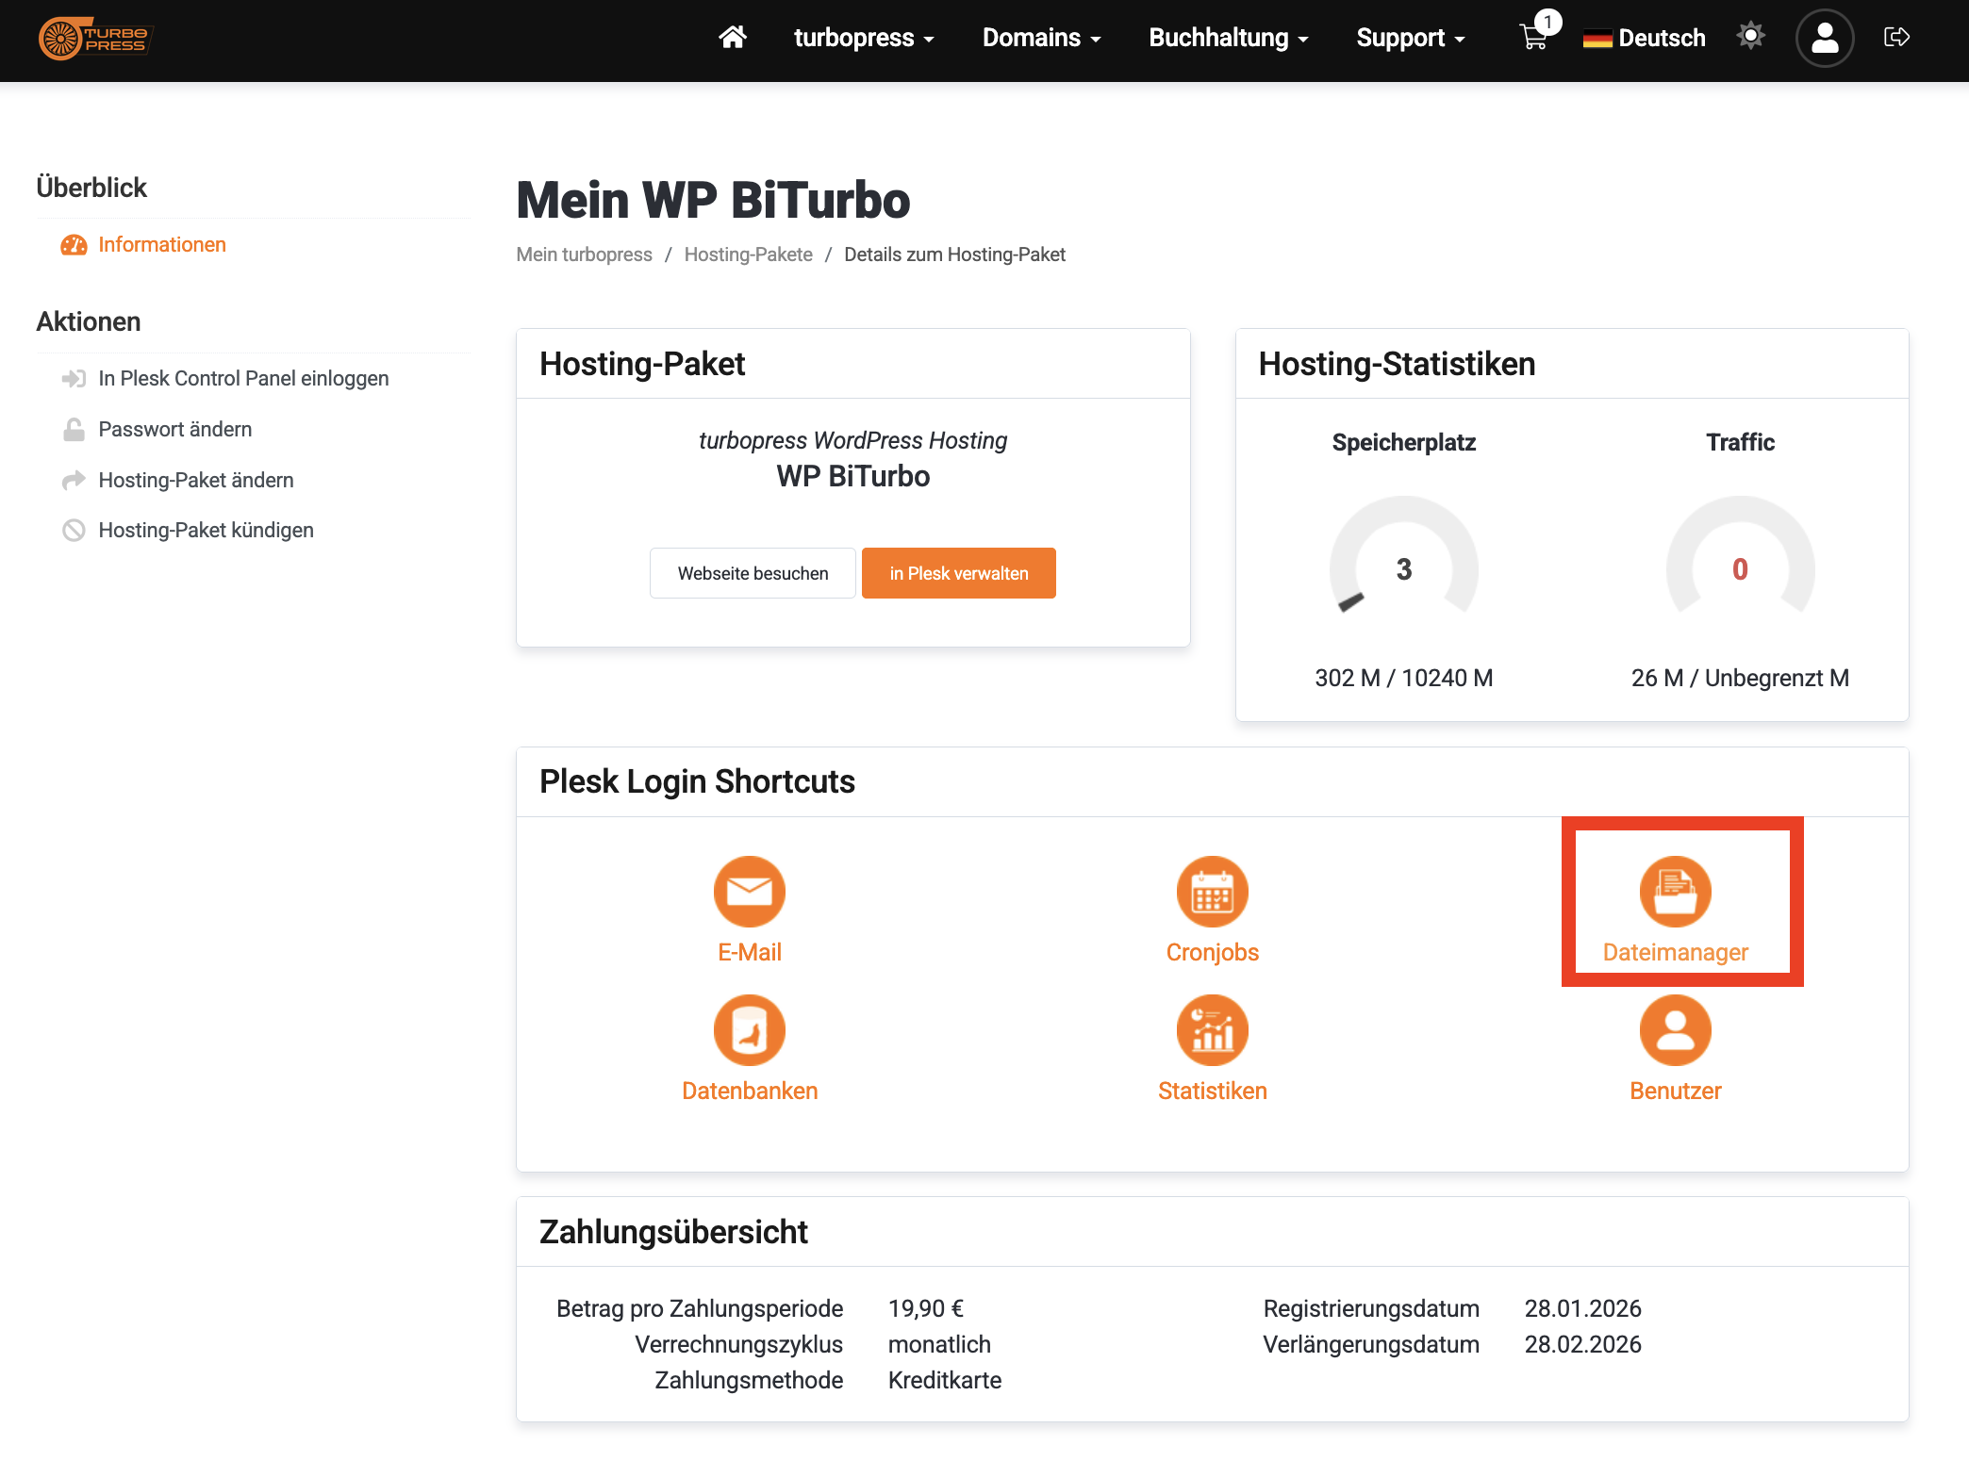Screen dimensions: 1969x1461
Task: Open the Statistiken shortcut icon
Action: click(1212, 1030)
